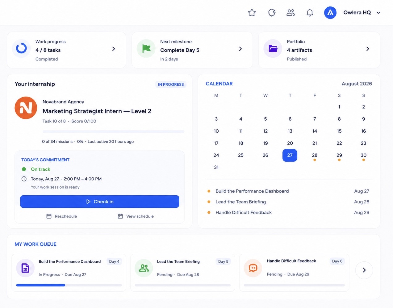Show next work queue items arrow

(x=364, y=270)
